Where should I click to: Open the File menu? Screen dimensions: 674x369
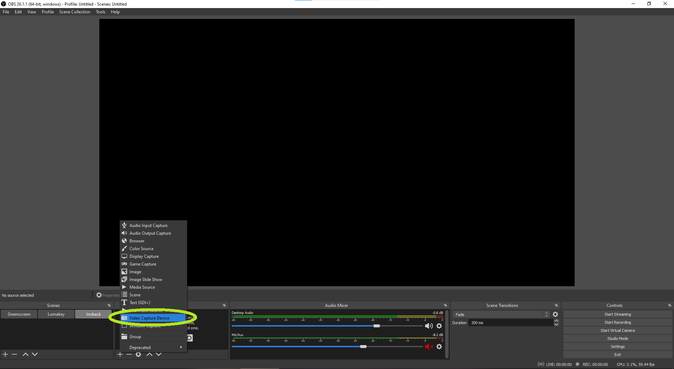pyautogui.click(x=6, y=12)
